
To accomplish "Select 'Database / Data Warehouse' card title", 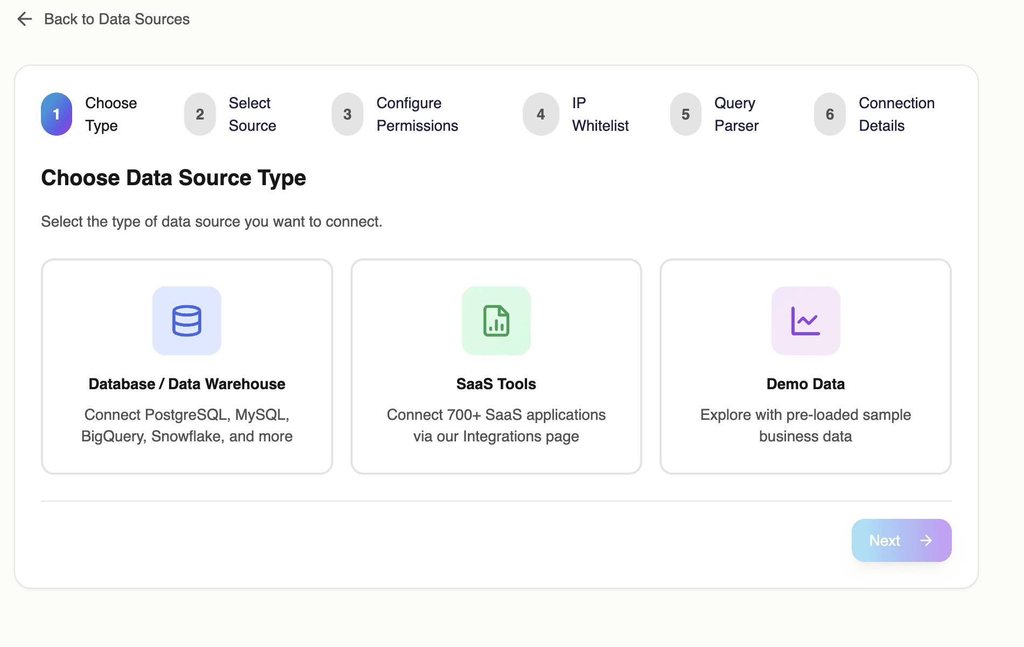I will coord(187,384).
